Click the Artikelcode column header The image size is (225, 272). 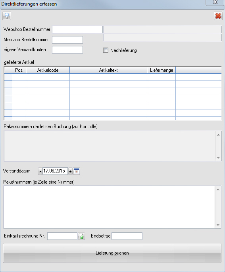(48, 70)
